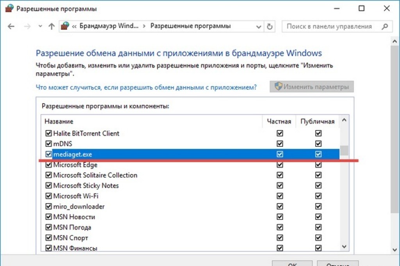The height and width of the screenshot is (266, 400).
Task: Toggle mediaget.exe Private network checkbox
Action: pos(280,154)
